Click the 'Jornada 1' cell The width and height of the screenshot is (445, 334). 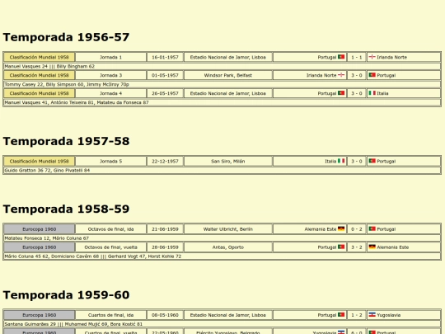[110, 57]
